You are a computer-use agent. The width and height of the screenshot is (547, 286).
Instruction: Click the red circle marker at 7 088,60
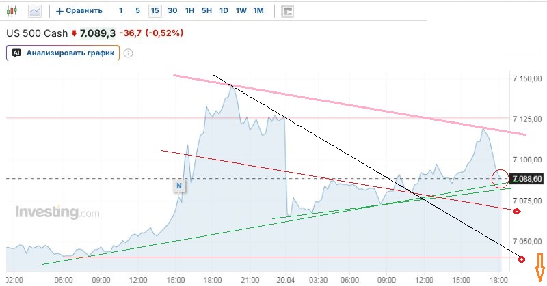[500, 178]
